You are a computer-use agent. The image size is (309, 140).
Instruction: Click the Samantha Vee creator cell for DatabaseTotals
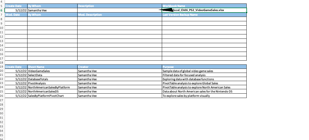120,79
